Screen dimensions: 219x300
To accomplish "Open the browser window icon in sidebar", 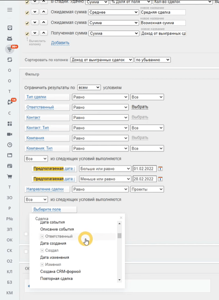I will pos(9,155).
